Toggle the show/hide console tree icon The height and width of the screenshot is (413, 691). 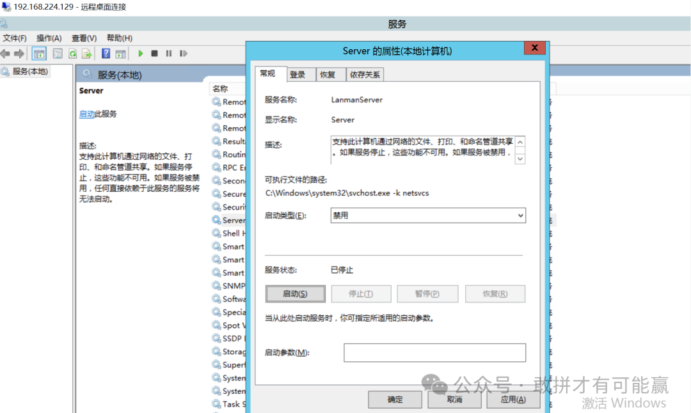39,54
